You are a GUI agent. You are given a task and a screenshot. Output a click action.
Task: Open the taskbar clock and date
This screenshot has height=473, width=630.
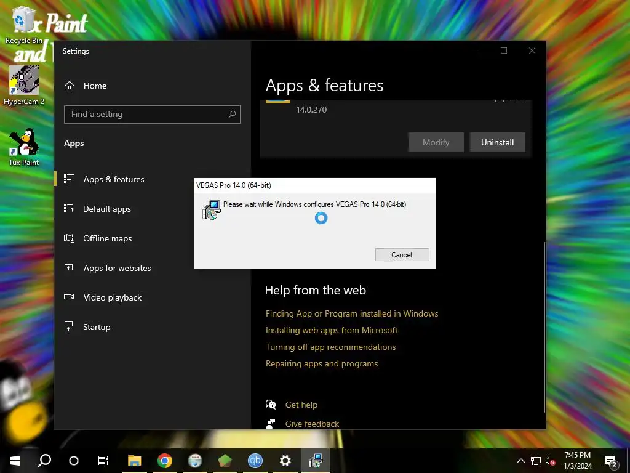click(x=578, y=461)
